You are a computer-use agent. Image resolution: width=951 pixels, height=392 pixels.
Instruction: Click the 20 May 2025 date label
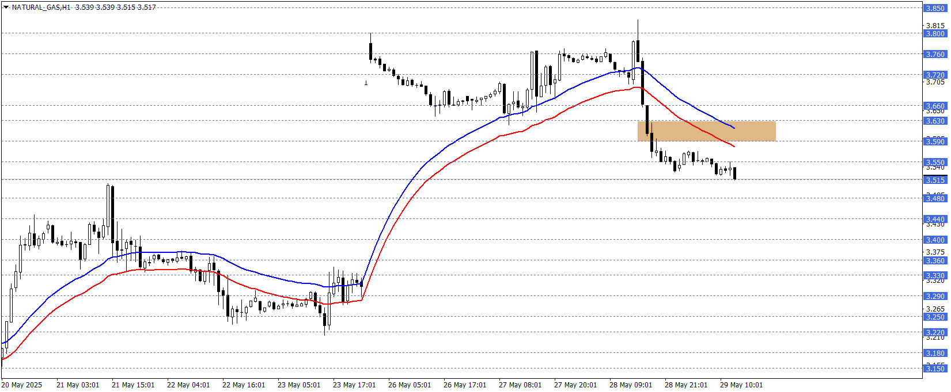coord(22,385)
